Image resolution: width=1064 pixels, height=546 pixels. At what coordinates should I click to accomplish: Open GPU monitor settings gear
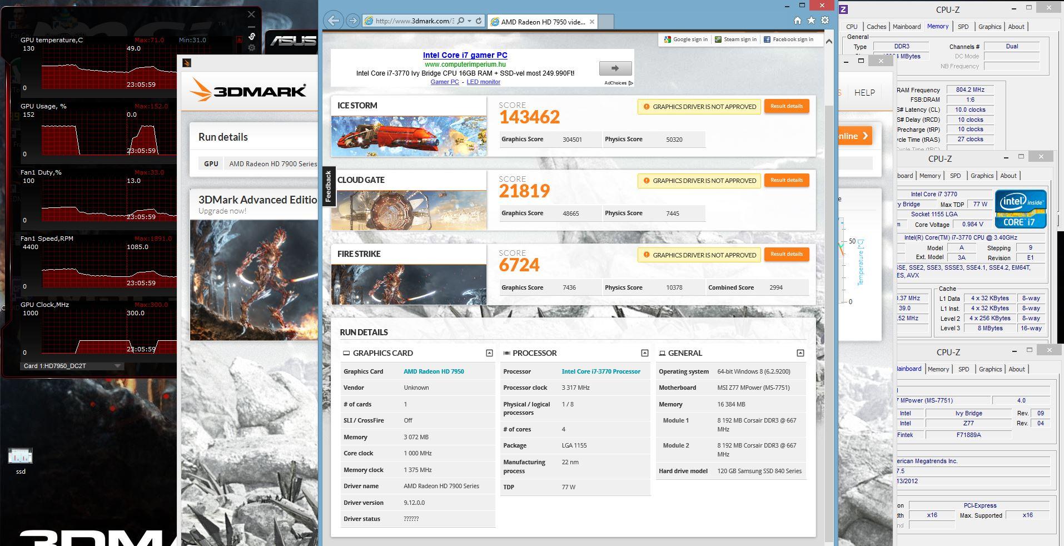click(x=252, y=48)
